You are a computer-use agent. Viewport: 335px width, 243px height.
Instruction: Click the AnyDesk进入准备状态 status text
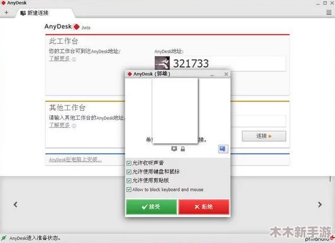point(35,238)
